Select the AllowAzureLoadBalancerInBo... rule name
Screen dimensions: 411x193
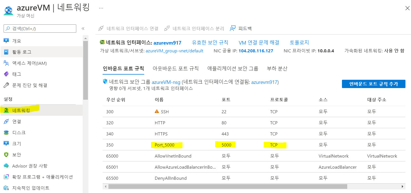click(185, 167)
